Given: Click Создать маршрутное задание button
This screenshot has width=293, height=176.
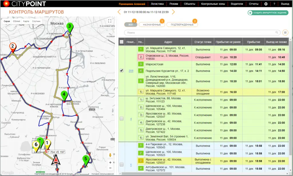Looking at the screenshot, I should (x=268, y=13).
